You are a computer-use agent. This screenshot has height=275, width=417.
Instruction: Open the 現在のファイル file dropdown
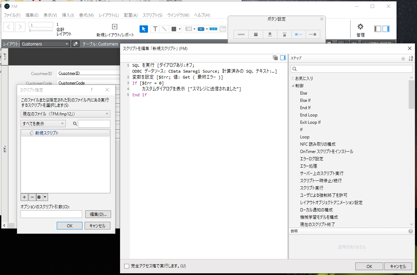point(65,114)
